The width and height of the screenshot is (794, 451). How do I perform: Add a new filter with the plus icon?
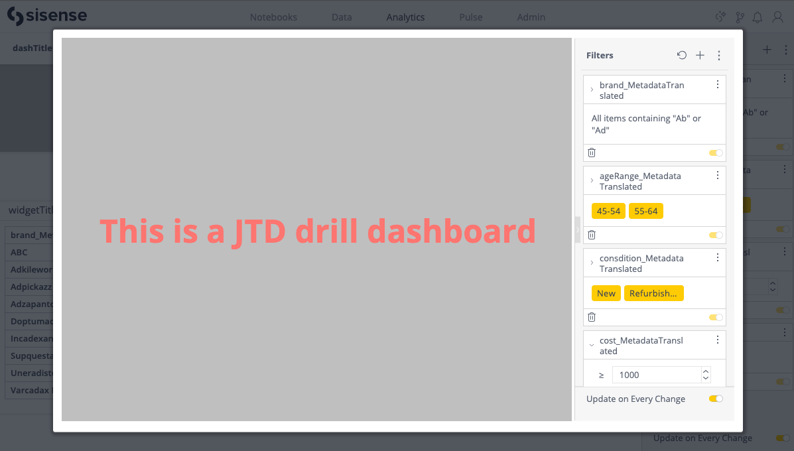coord(700,55)
